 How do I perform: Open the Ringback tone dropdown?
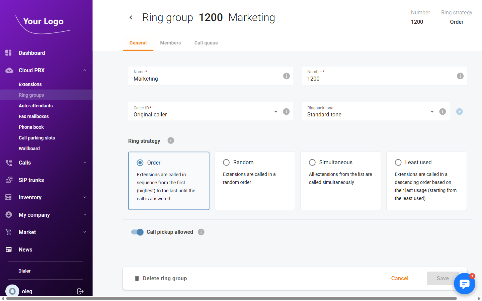[432, 111]
